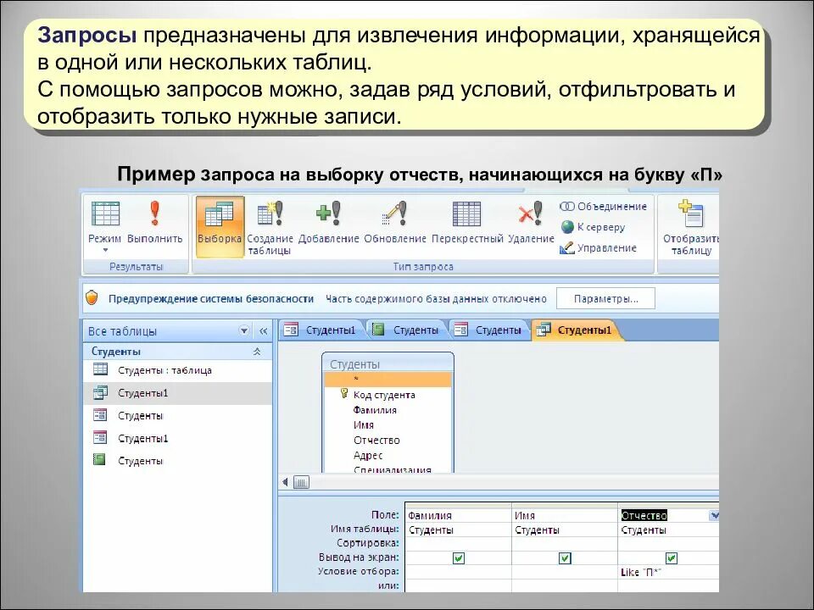Collapse navigation pane with double chevron

click(x=263, y=331)
